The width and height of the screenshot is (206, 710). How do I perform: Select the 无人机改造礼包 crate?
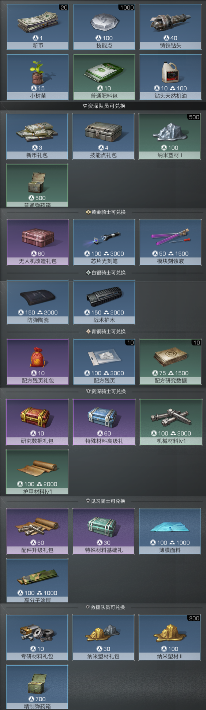pos(38,242)
